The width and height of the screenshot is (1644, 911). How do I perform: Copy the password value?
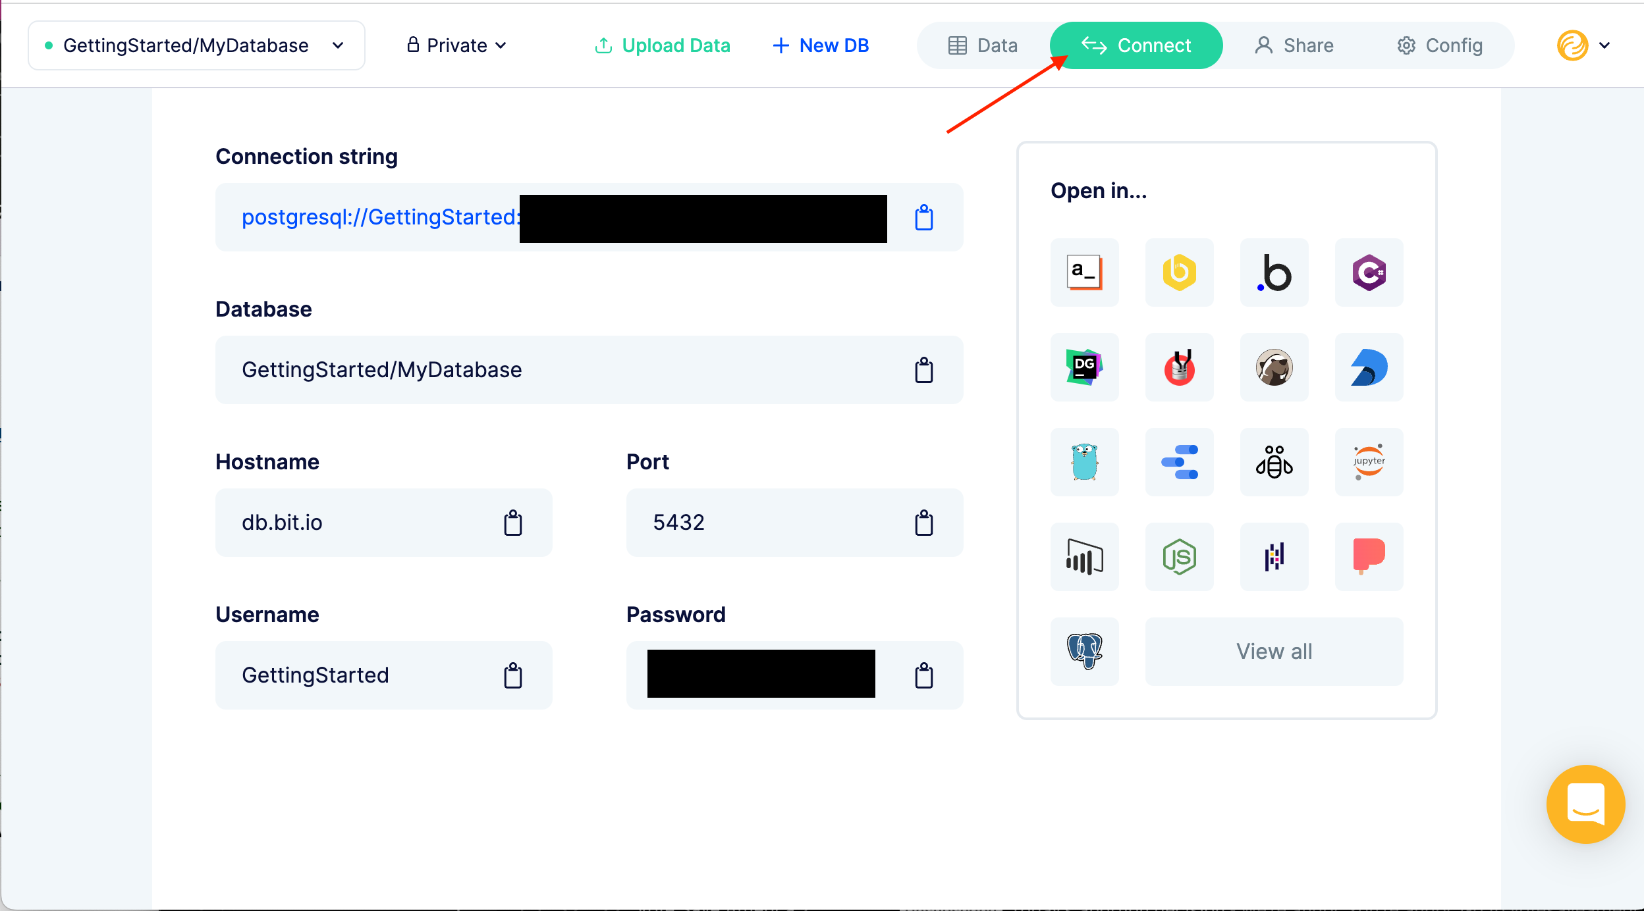point(923,676)
